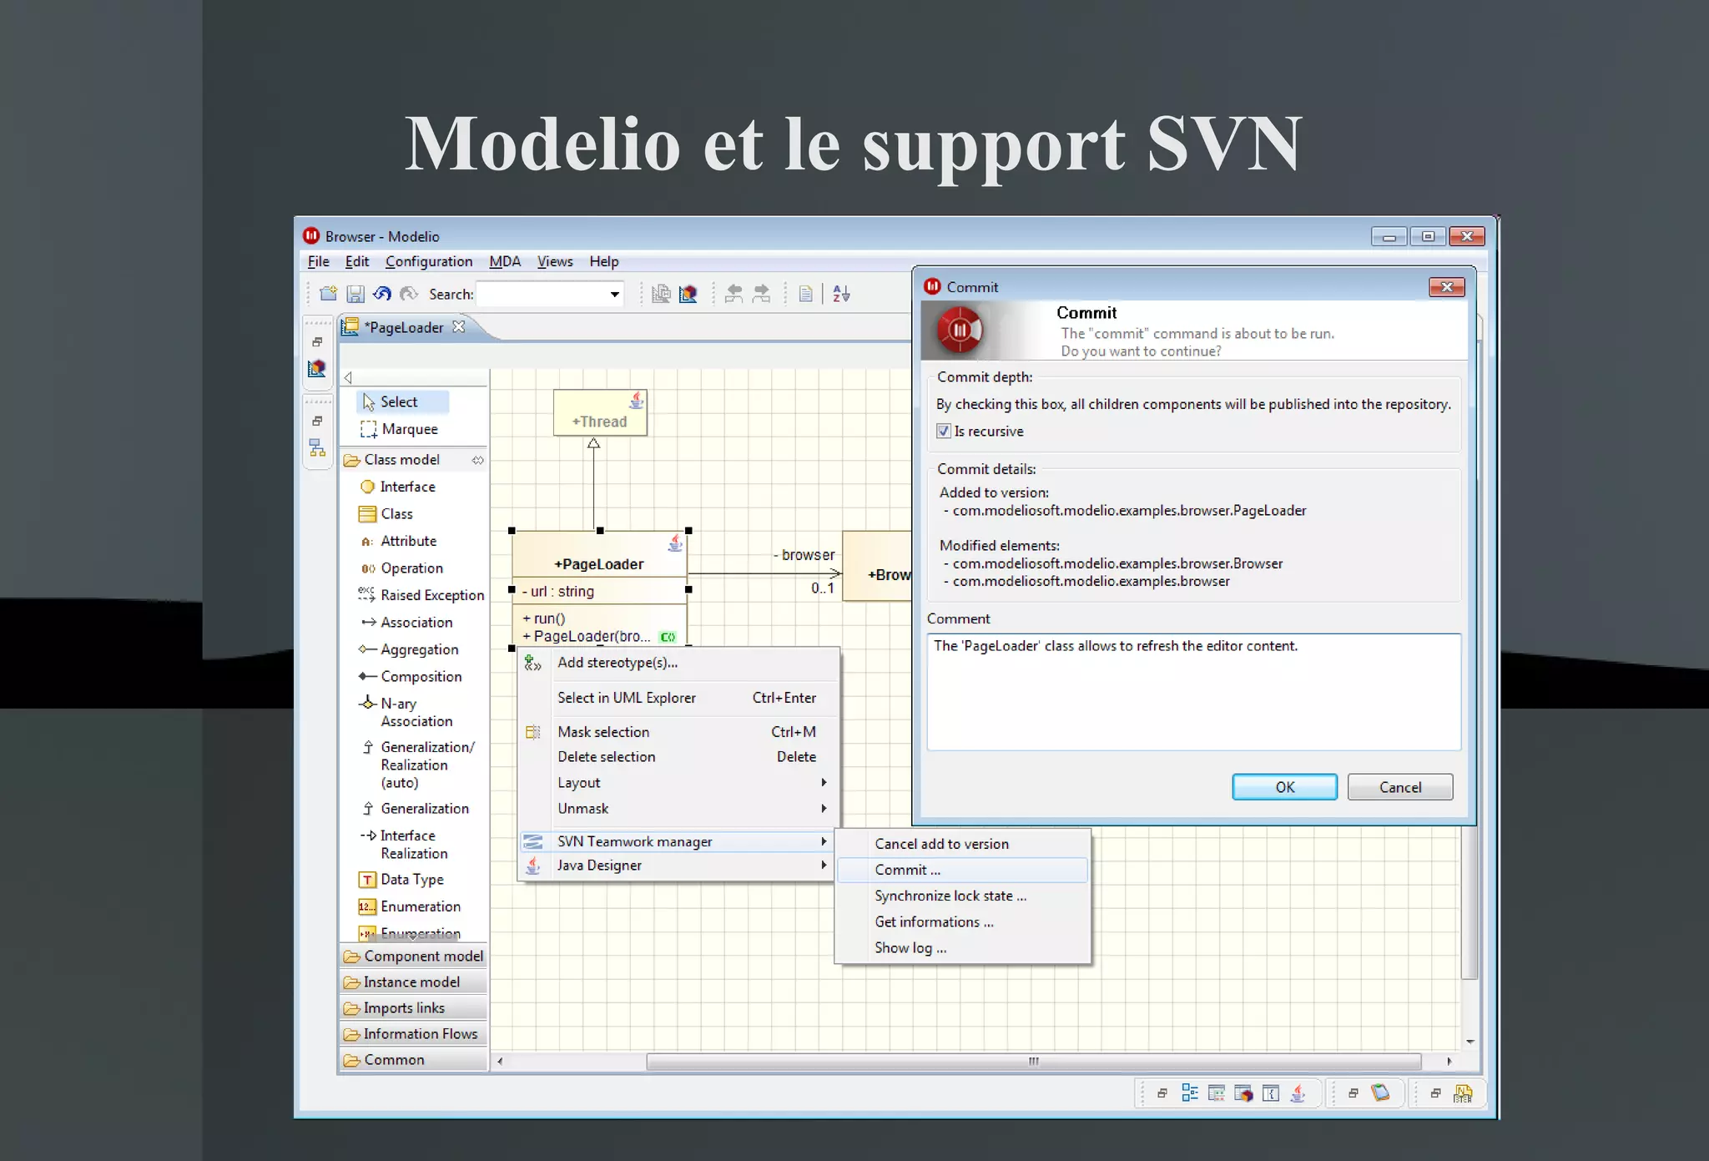Open the Configuration menu

(x=429, y=262)
